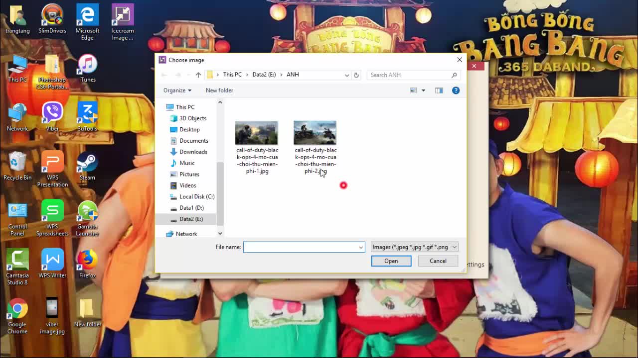Open Control Panel desktop icon
This screenshot has height=358, width=638.
tap(17, 219)
